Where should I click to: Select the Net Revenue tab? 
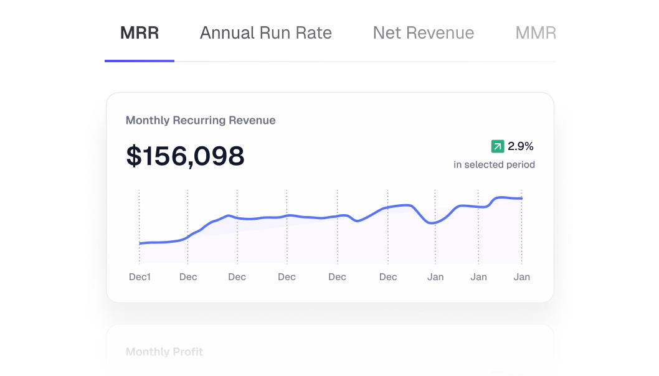(x=424, y=33)
